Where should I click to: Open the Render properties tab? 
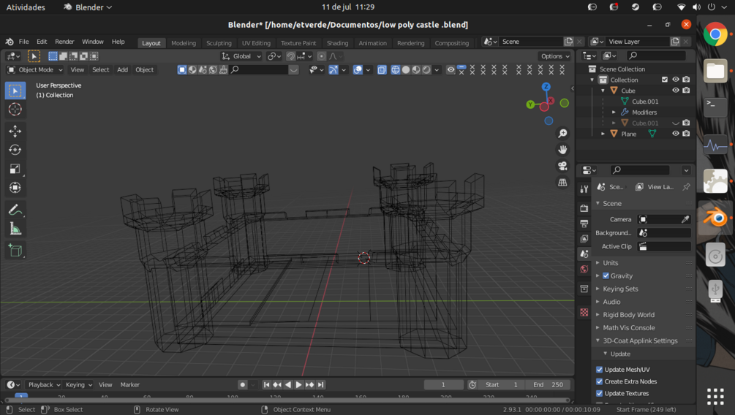point(584,208)
